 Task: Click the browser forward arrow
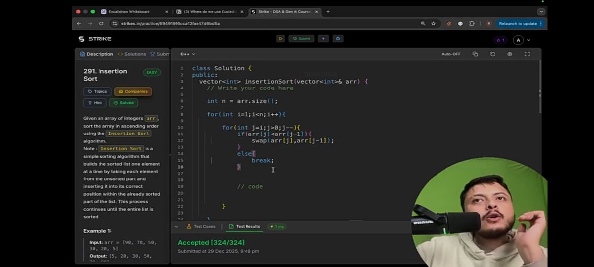90,23
